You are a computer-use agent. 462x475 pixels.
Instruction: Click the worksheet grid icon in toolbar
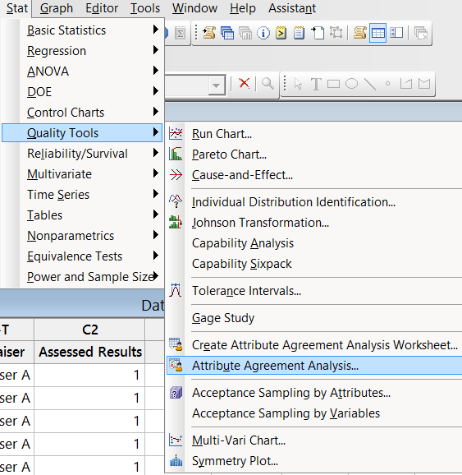point(377,33)
